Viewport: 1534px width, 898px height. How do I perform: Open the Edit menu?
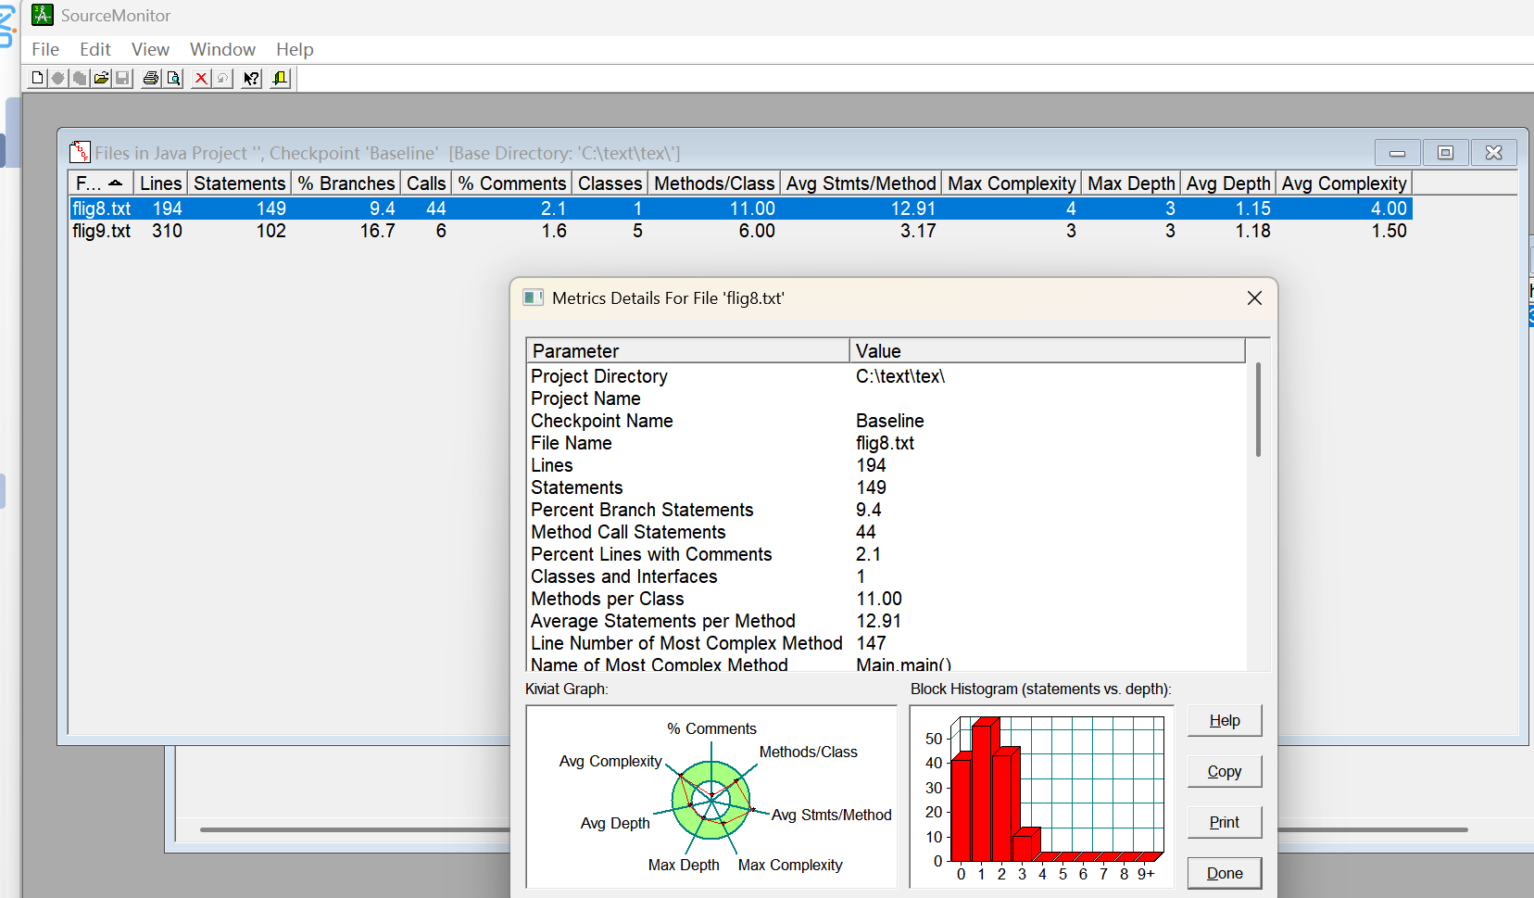click(95, 49)
